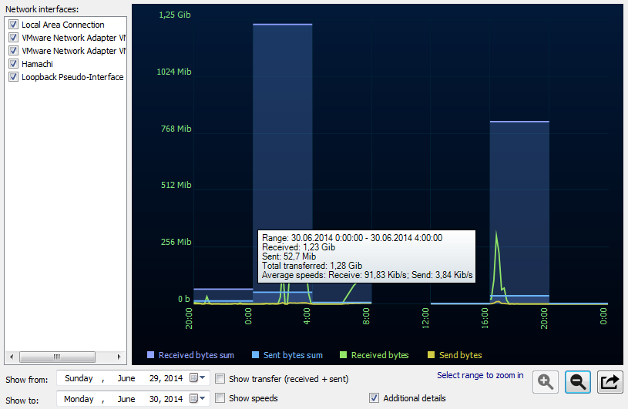The image size is (628, 409).
Task: Click the yellow Send bytes legend square
Action: point(431,355)
